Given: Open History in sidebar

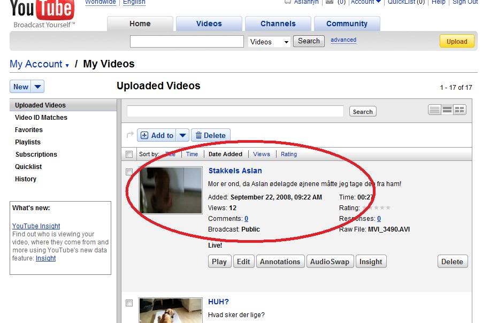Looking at the screenshot, I should pyautogui.click(x=26, y=179).
